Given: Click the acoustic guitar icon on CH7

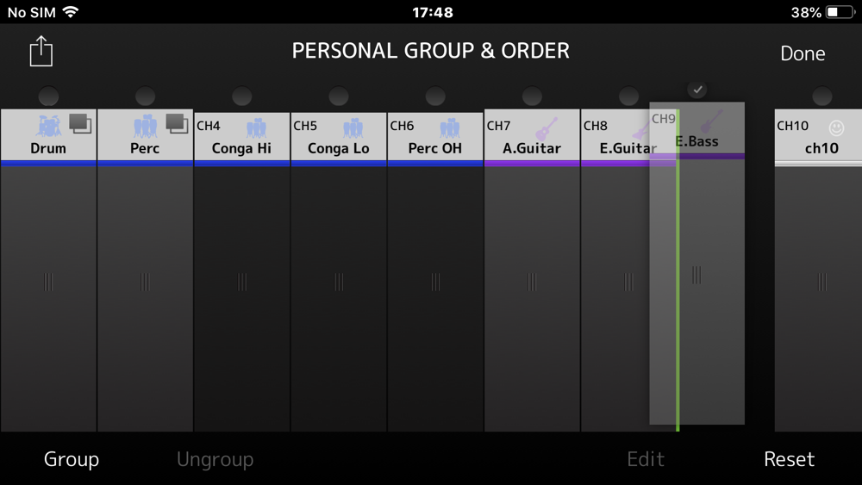Looking at the screenshot, I should pos(547,129).
